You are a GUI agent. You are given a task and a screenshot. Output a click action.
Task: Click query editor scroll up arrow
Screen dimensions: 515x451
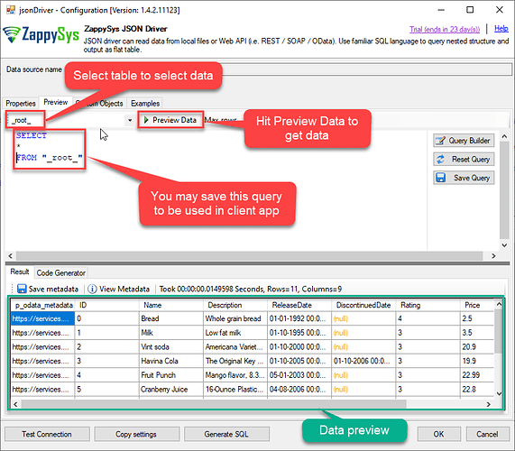pos(504,136)
